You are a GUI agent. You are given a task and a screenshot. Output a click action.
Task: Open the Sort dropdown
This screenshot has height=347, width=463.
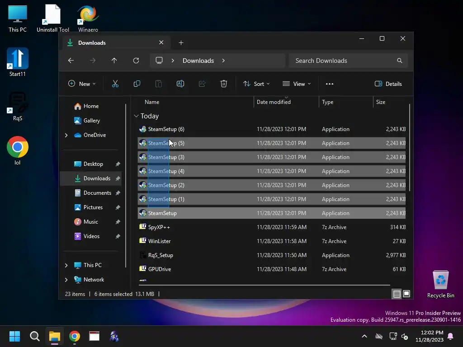coord(256,84)
